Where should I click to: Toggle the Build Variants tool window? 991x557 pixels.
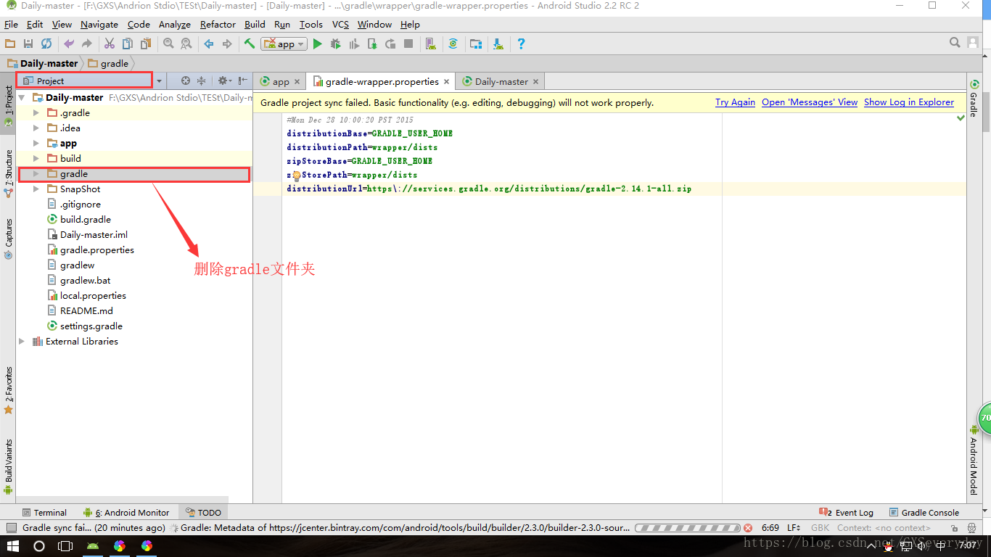tap(9, 466)
